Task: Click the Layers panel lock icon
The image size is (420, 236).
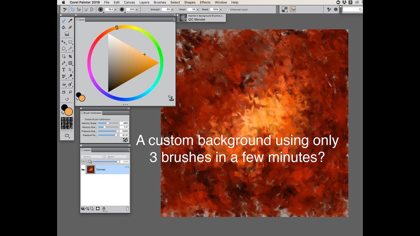Action: tap(104, 208)
